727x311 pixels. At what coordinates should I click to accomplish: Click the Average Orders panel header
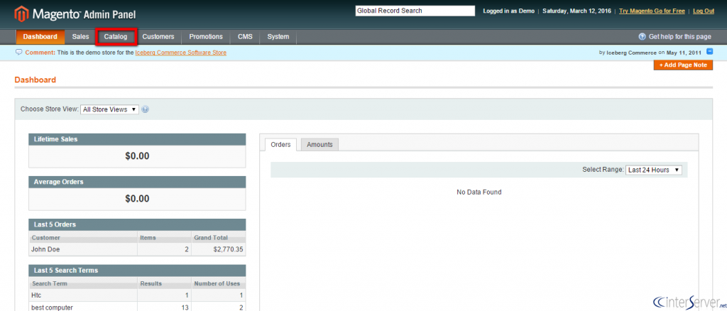pos(137,182)
